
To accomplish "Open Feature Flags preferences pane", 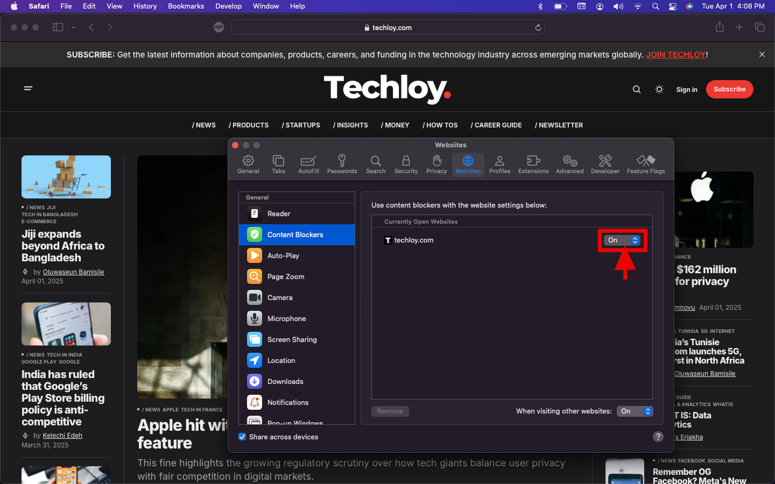I will (646, 165).
